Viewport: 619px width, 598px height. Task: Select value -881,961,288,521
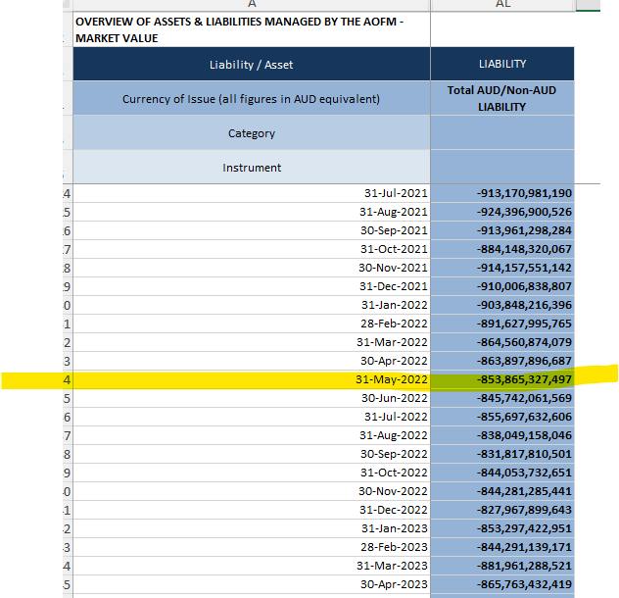click(x=502, y=566)
